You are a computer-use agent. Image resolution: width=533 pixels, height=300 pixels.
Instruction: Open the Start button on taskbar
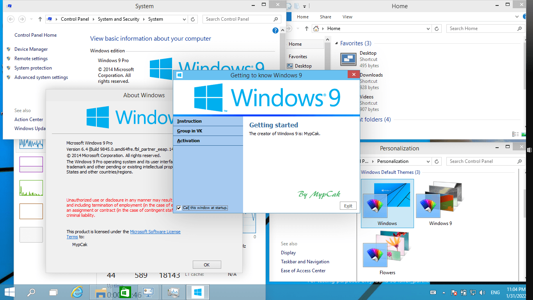click(10, 292)
